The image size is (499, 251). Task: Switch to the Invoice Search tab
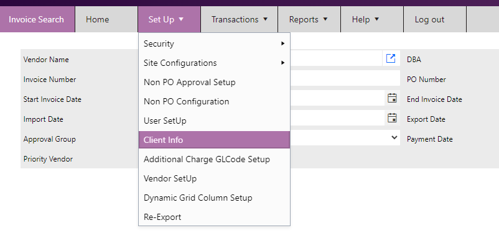click(37, 19)
